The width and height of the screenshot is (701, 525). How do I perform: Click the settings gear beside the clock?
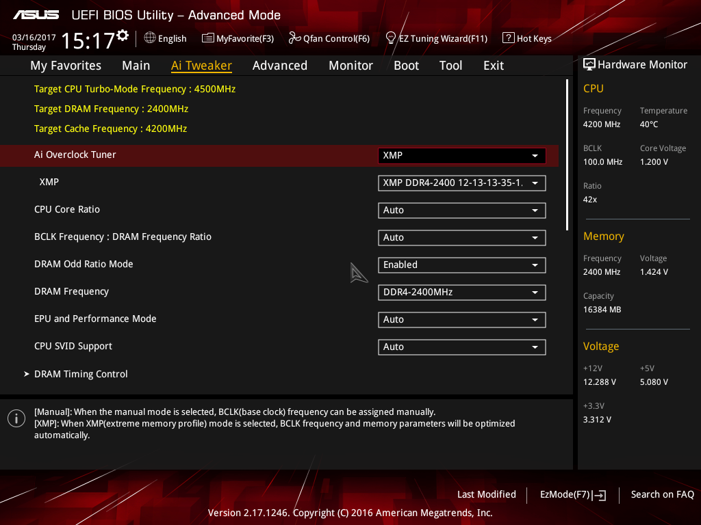[123, 36]
